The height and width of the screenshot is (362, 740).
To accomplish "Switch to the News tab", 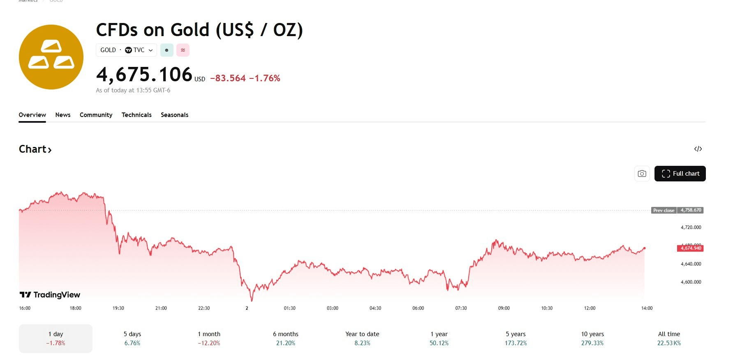I will [63, 115].
